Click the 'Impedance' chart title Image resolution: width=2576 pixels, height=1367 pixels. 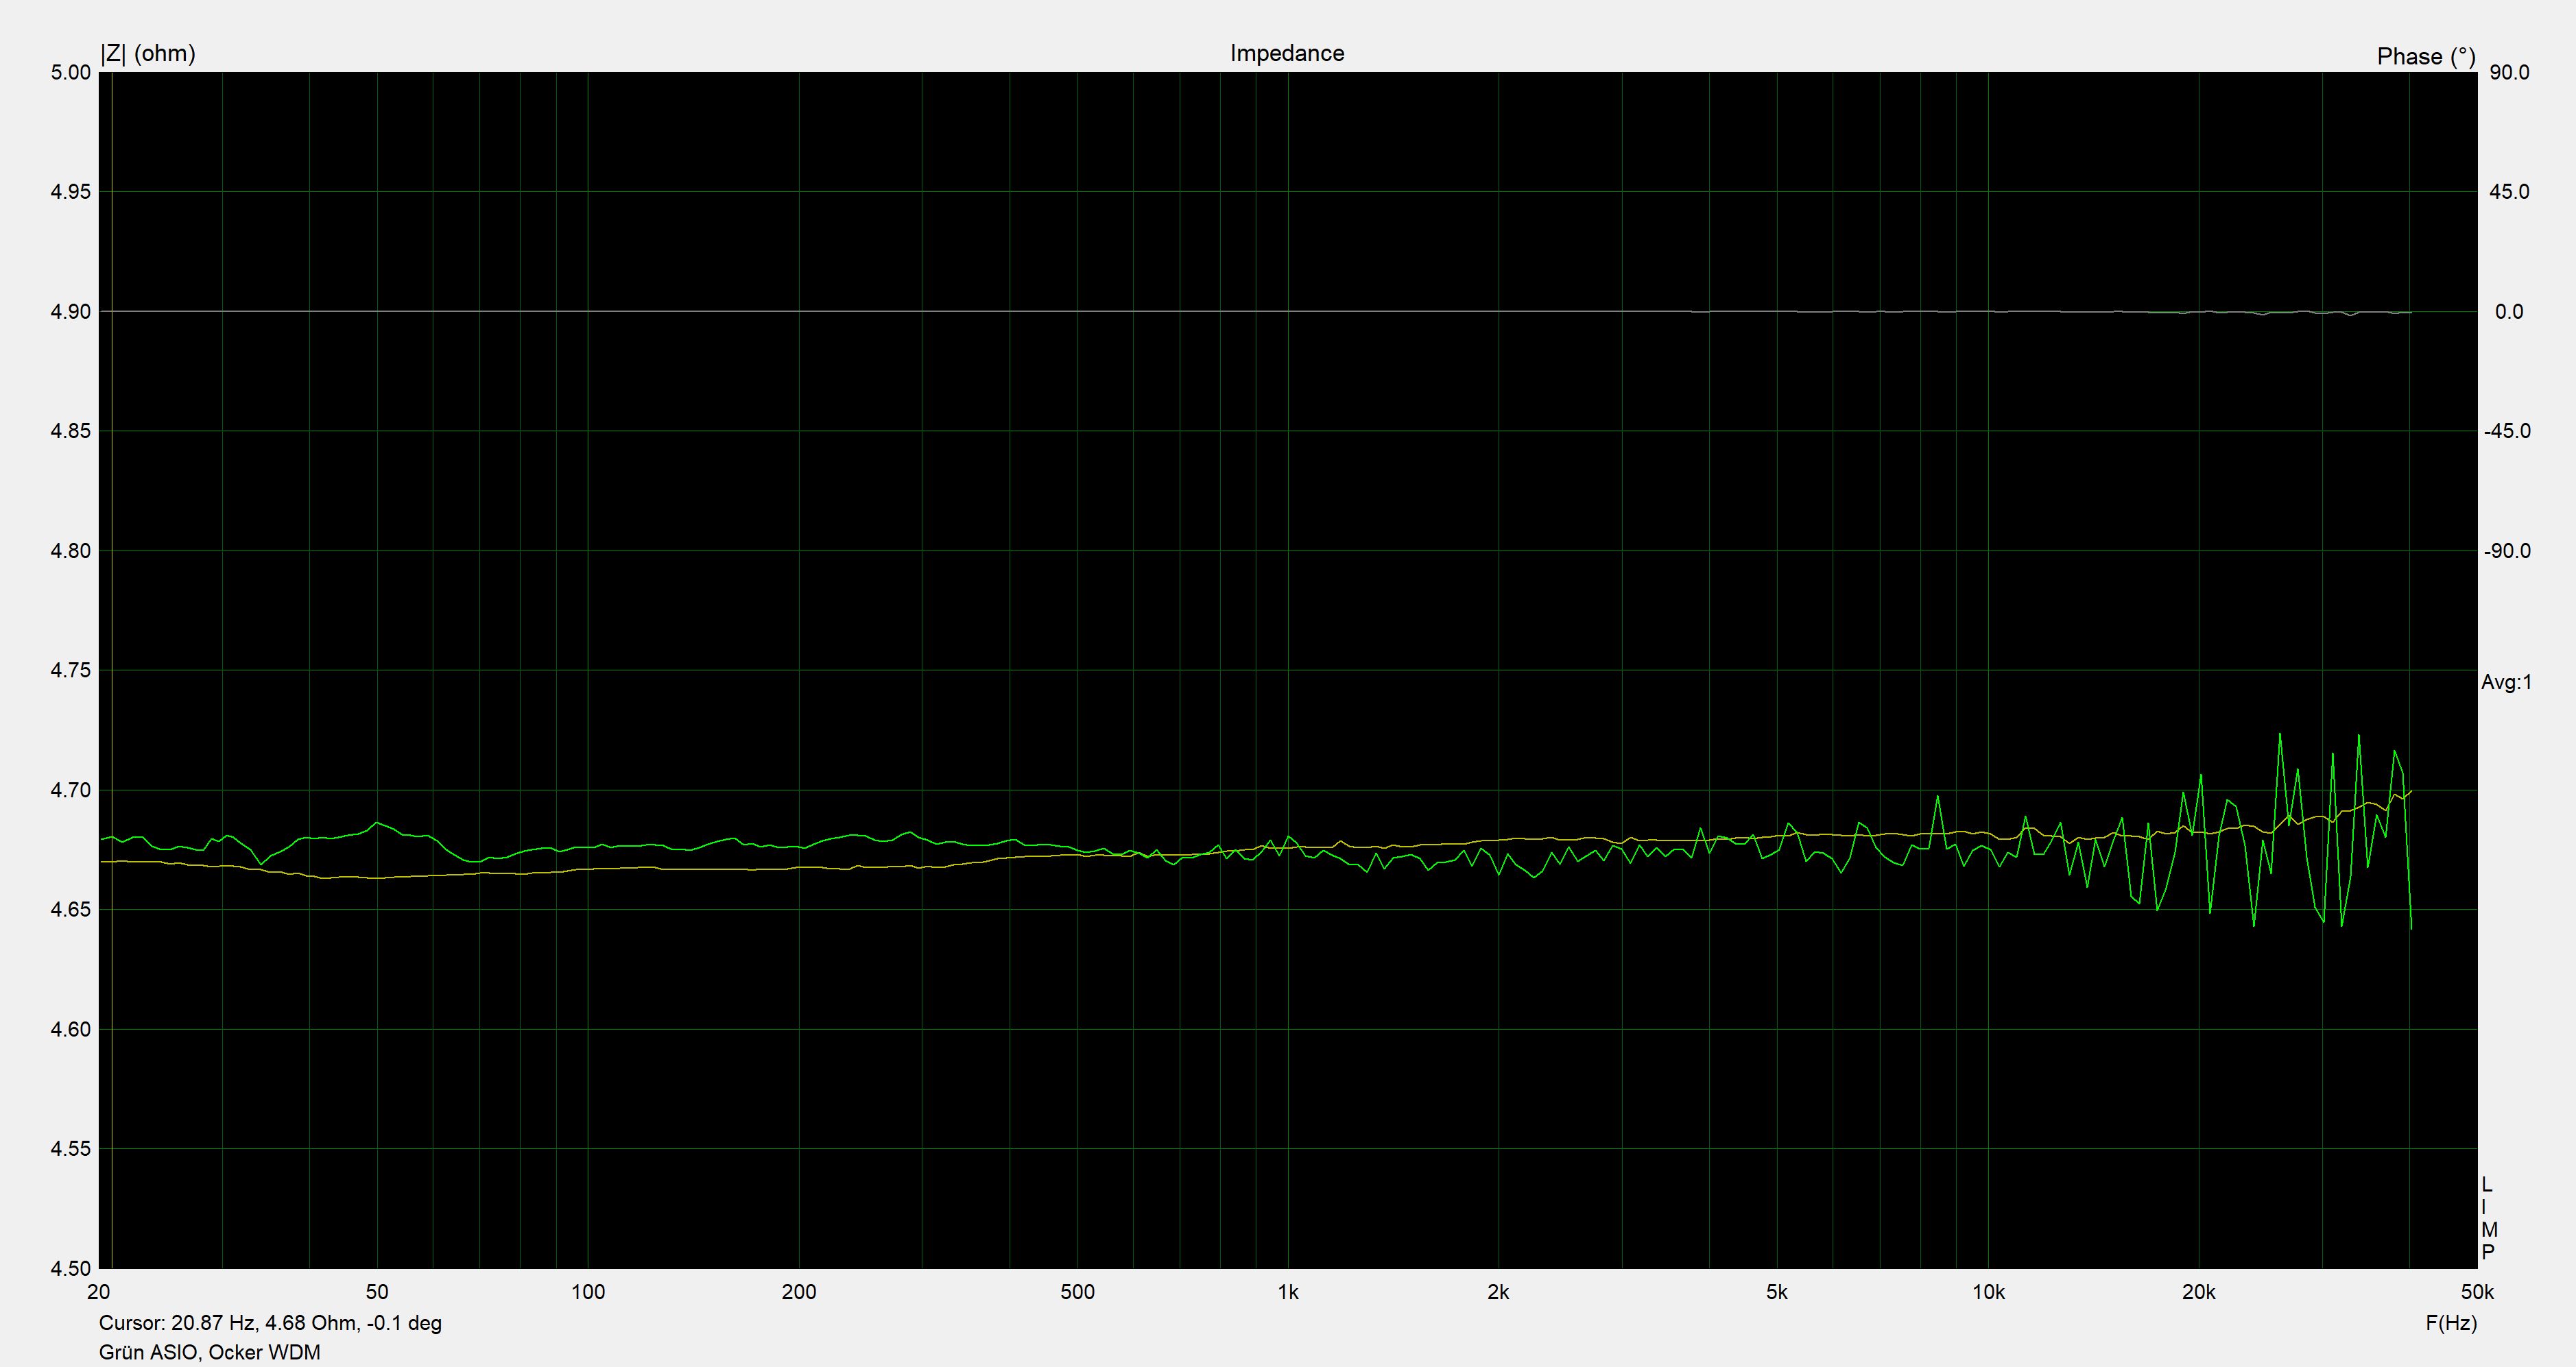[x=1287, y=53]
